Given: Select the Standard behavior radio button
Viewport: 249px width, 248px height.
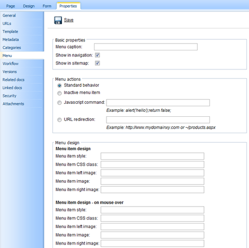Looking at the screenshot, I should [59, 85].
